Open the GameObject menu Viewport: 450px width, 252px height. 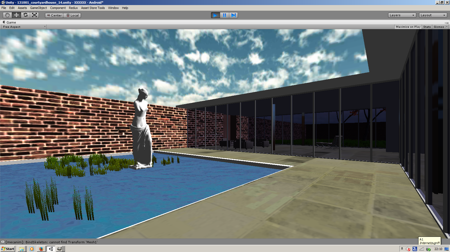pos(39,8)
